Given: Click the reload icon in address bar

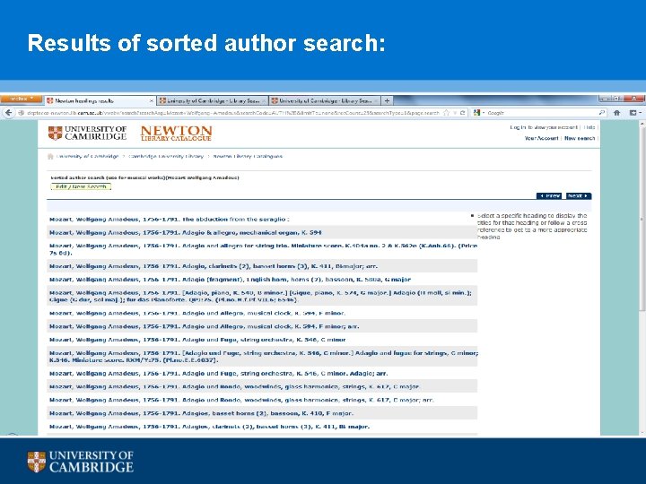Looking at the screenshot, I should (x=463, y=112).
